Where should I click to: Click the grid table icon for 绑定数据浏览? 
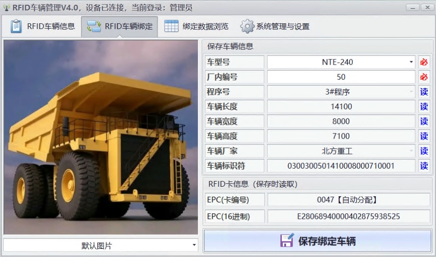(x=171, y=26)
